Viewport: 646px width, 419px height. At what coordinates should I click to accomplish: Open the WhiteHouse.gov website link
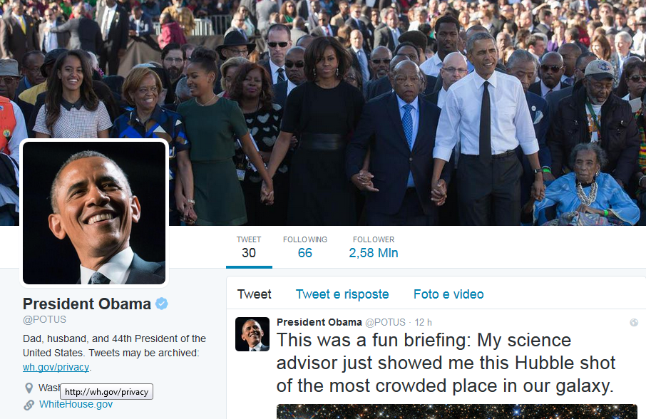[76, 404]
